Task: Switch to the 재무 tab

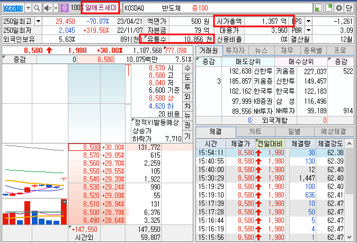Action: (287, 50)
